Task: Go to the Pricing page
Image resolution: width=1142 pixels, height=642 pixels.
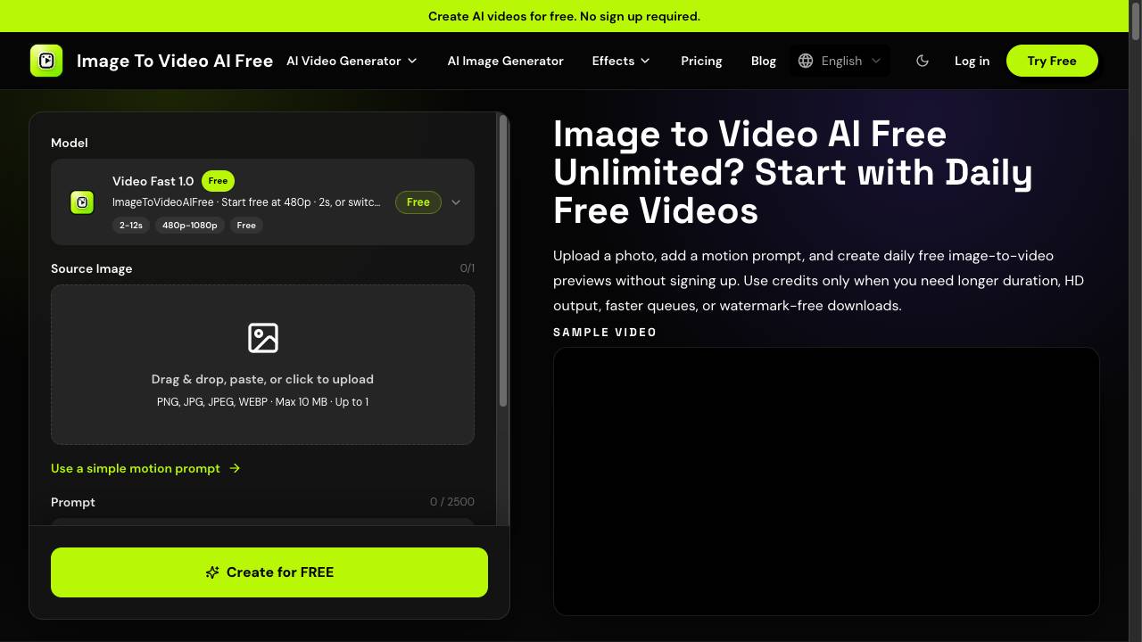Action: pos(701,61)
